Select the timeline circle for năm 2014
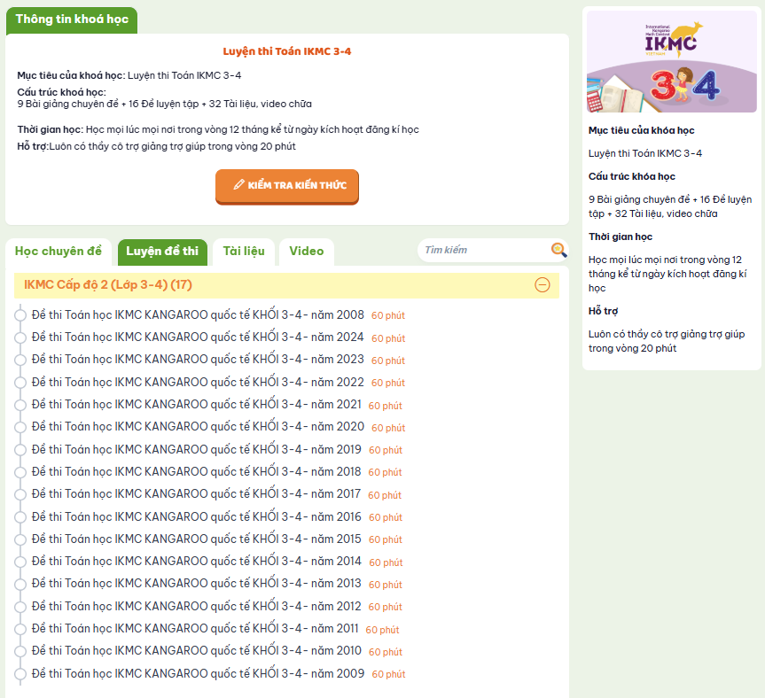The height and width of the screenshot is (698, 765). pos(20,562)
